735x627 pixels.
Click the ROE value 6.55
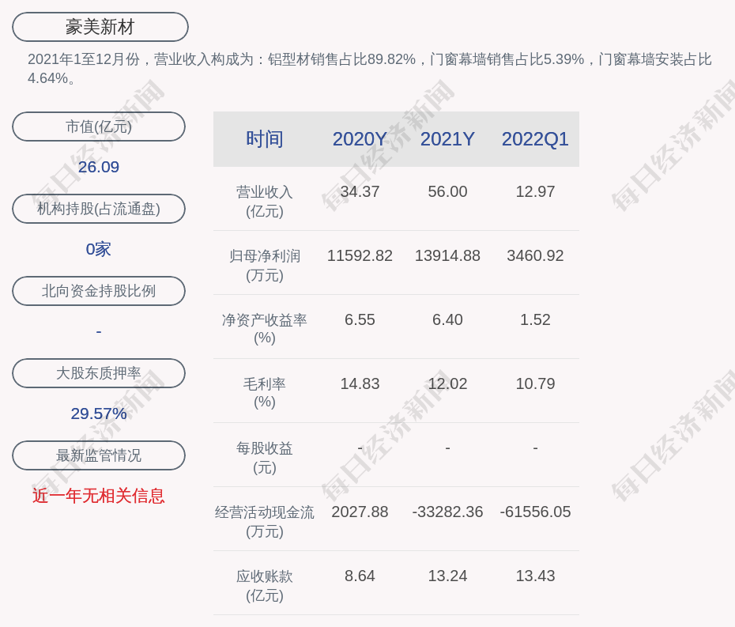pyautogui.click(x=360, y=320)
